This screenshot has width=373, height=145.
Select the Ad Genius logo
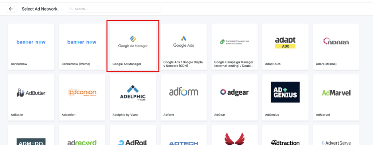coord(285,92)
